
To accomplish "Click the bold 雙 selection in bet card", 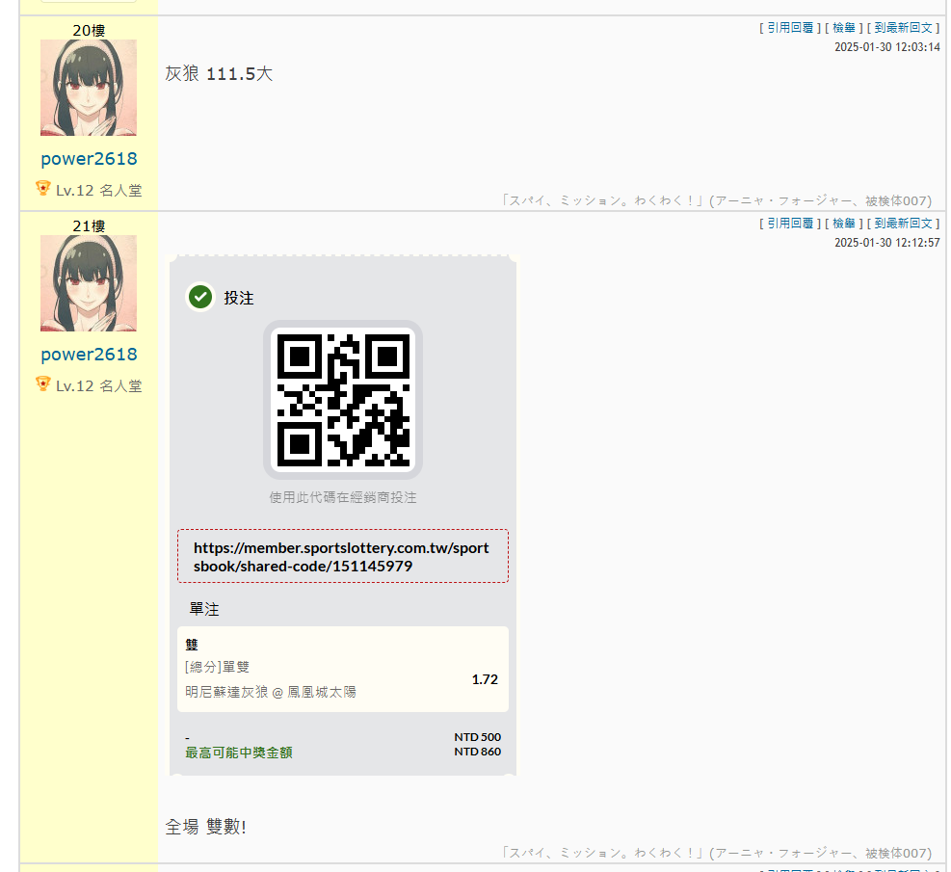I will 192,645.
